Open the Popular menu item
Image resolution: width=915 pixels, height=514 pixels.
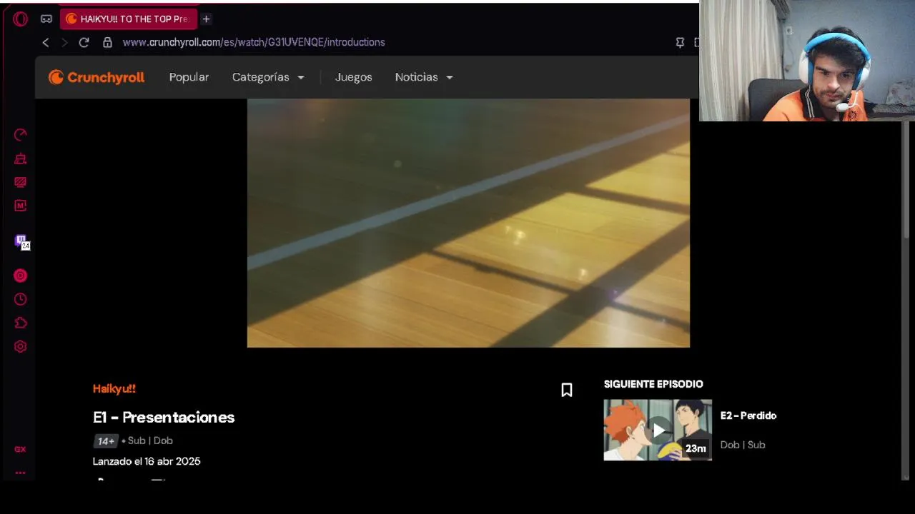(x=189, y=77)
